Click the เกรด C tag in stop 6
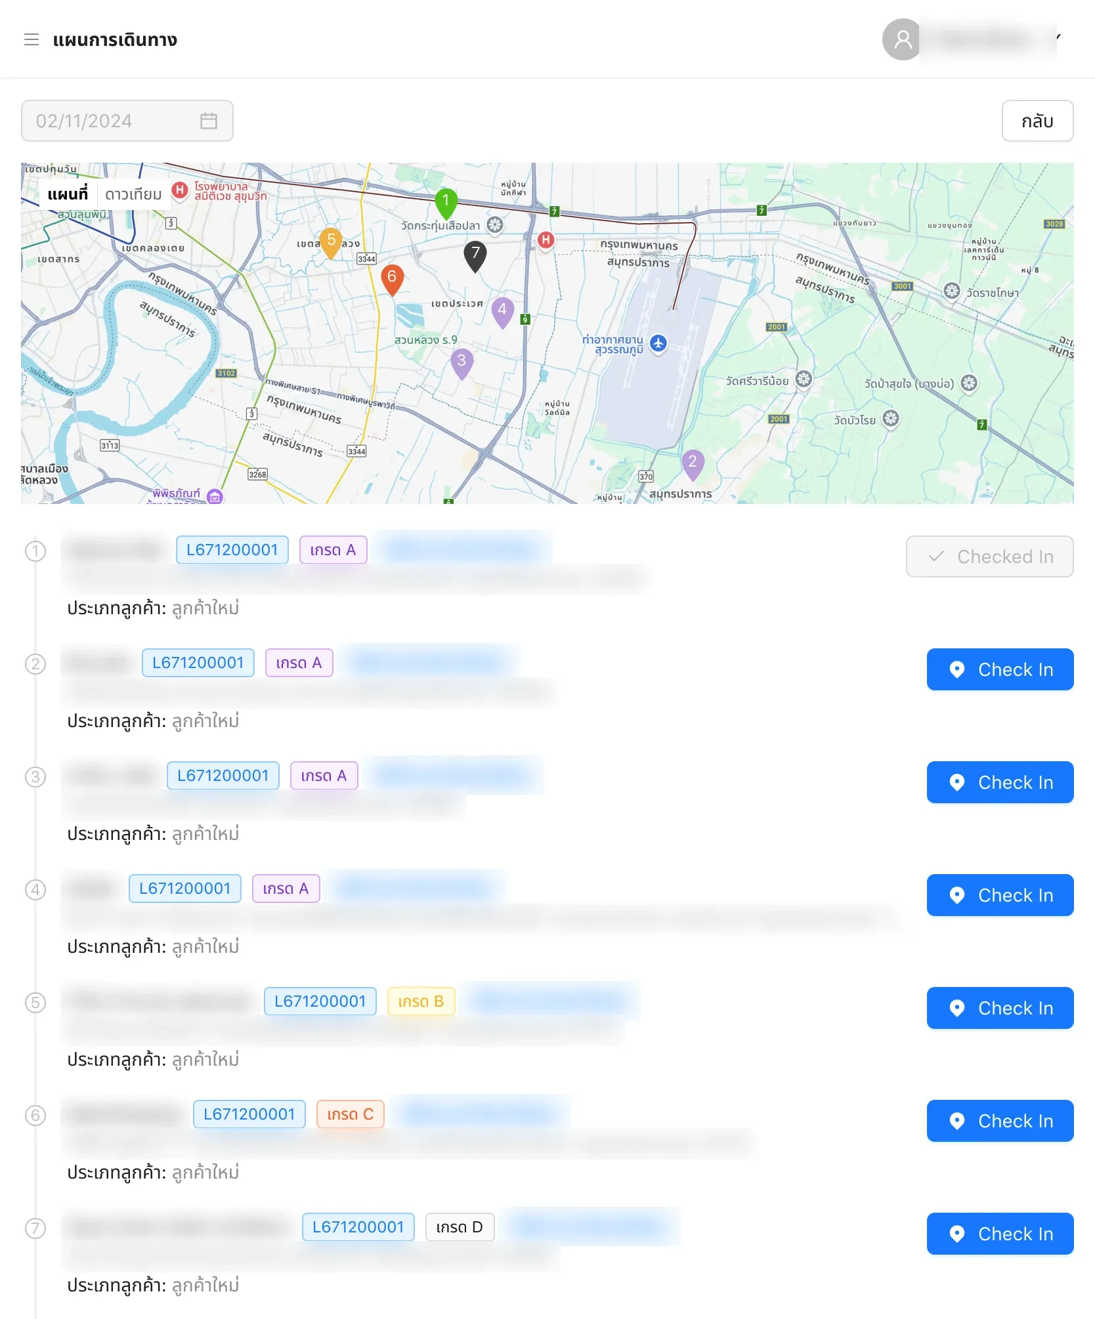The image size is (1095, 1319). tap(350, 1114)
